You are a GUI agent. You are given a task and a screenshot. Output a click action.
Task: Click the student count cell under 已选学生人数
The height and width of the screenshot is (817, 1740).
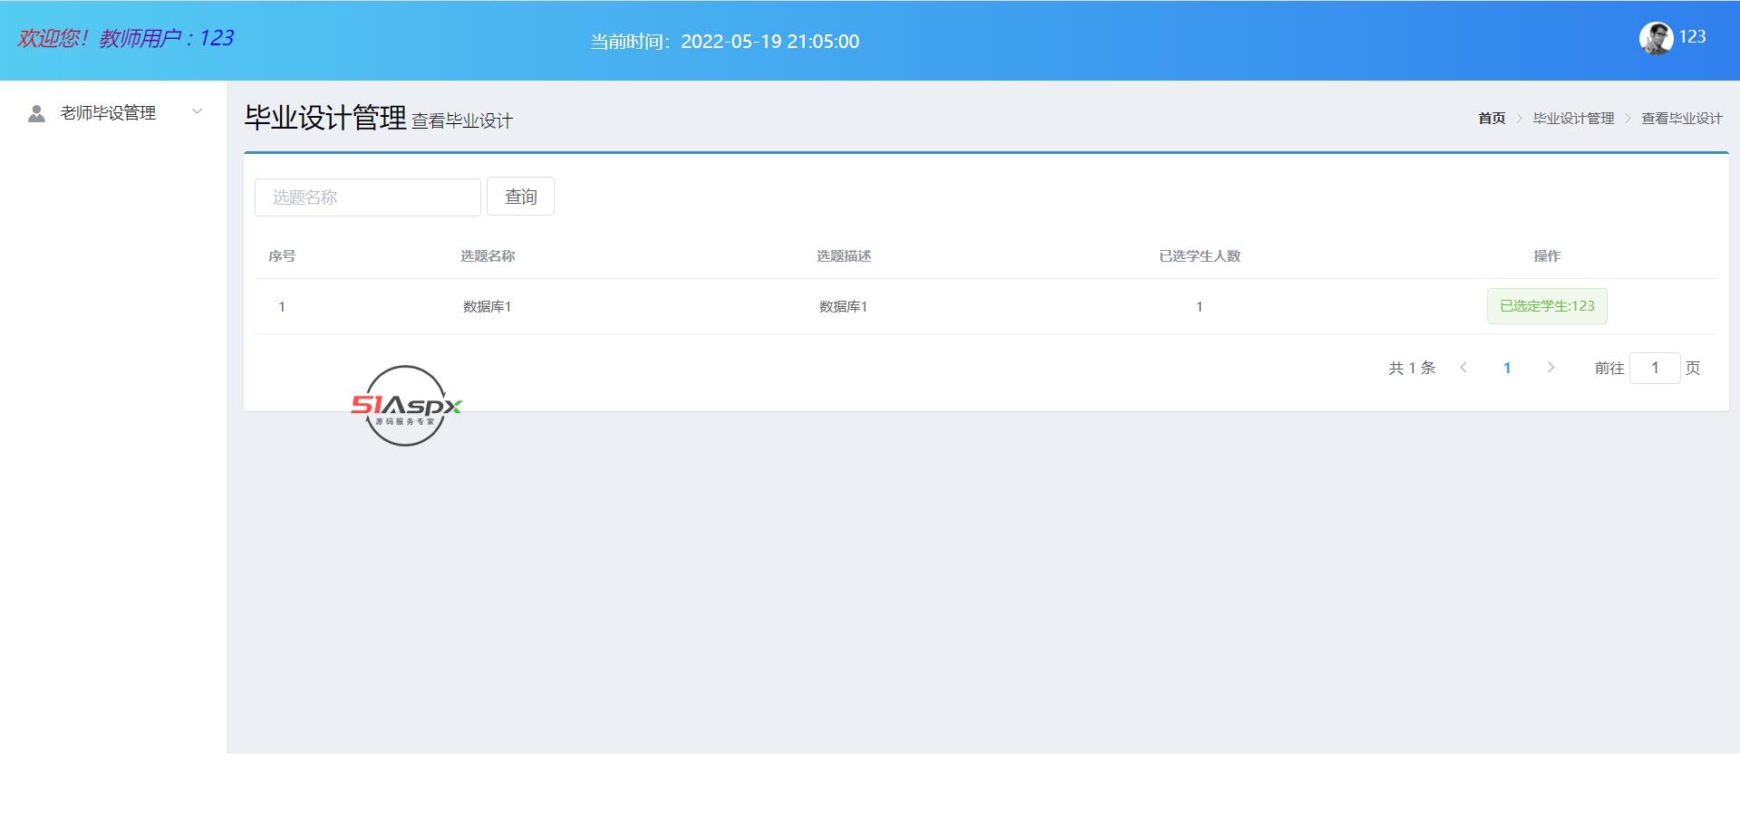coord(1200,307)
